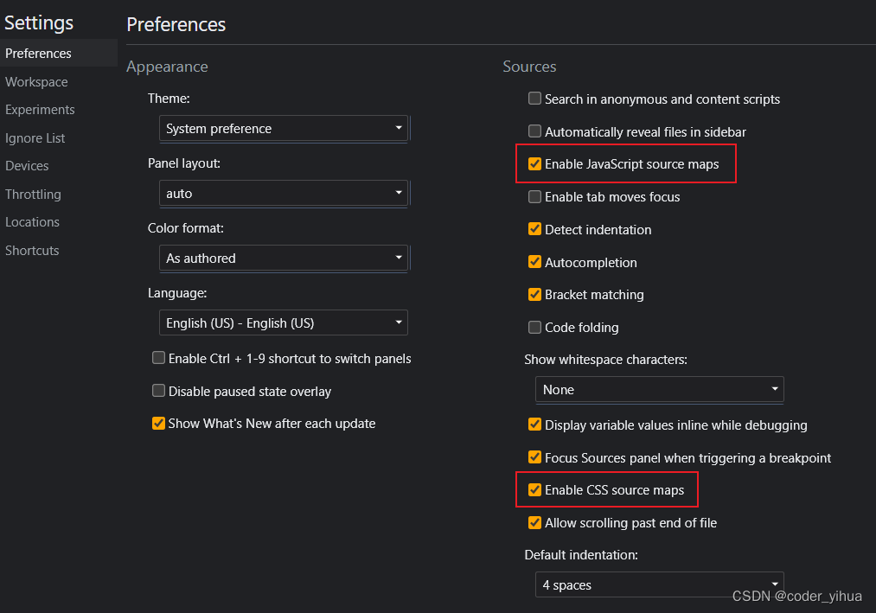The height and width of the screenshot is (613, 876).
Task: Toggle Enable tab moves focus
Action: (535, 197)
